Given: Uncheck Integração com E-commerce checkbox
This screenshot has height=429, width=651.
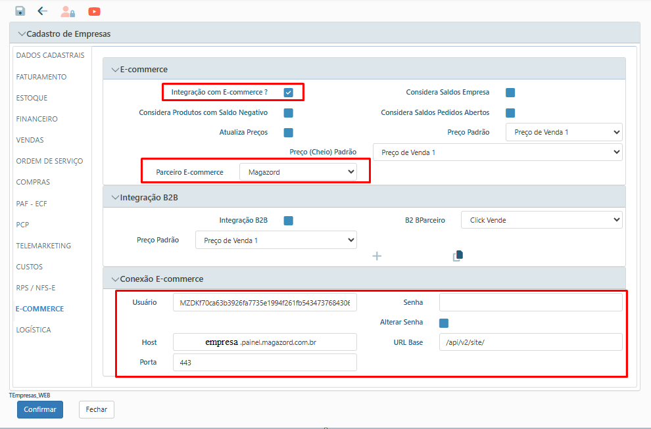Looking at the screenshot, I should pos(288,92).
